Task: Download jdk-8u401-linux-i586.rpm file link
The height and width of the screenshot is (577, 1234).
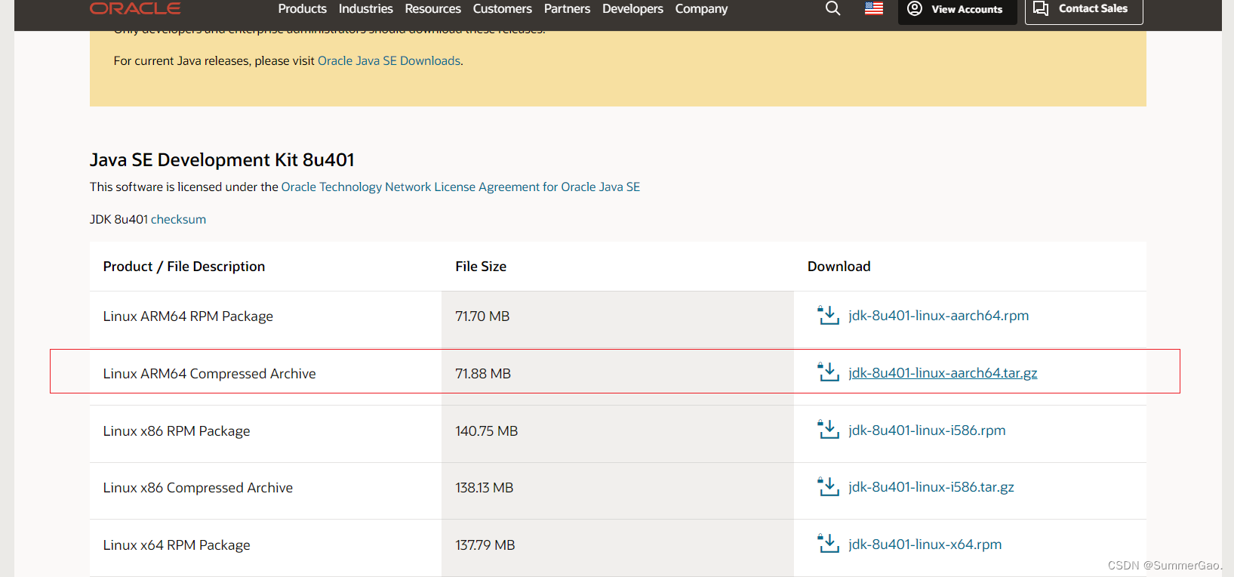Action: click(927, 430)
